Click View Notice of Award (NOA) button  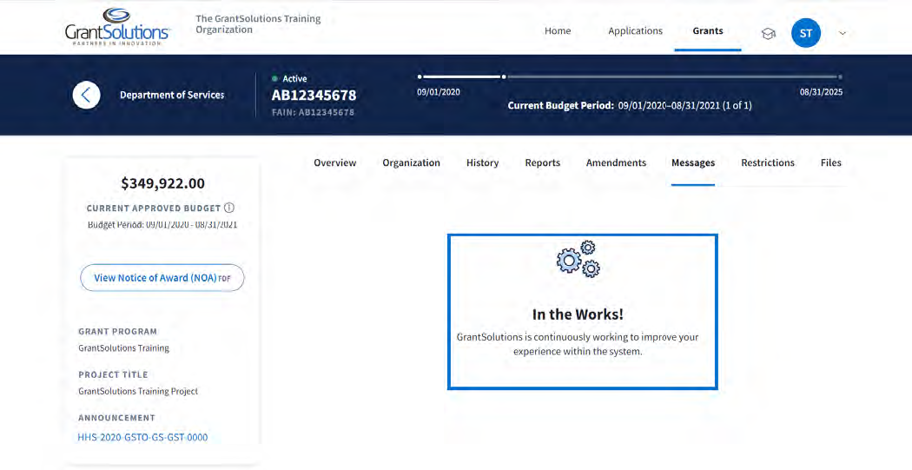162,278
